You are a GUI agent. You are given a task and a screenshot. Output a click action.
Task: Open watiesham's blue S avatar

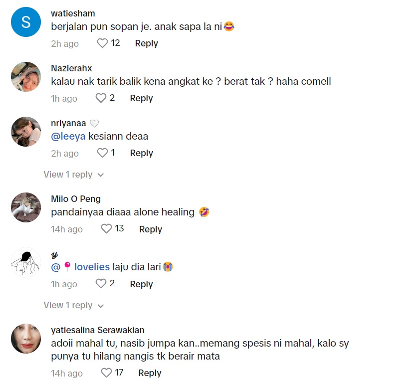click(x=26, y=22)
